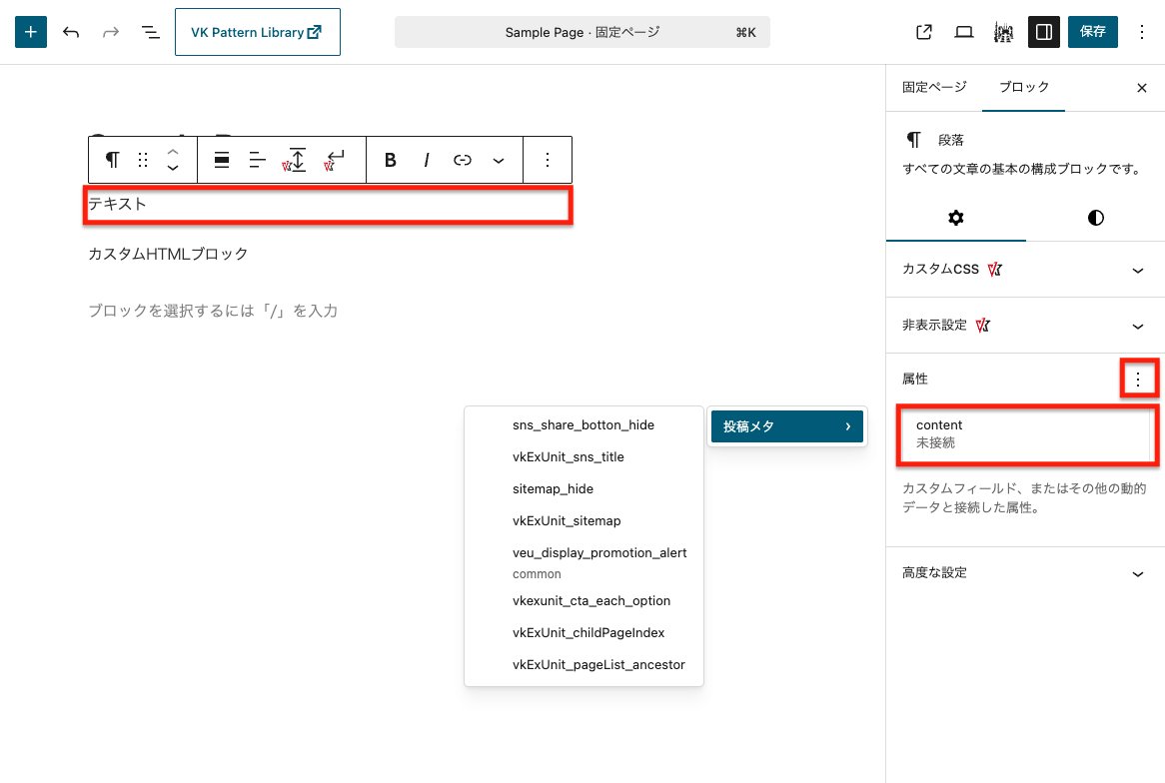Change paragraph block type
This screenshot has width=1165, height=783.
pos(112,160)
